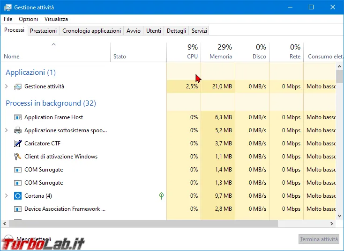The height and width of the screenshot is (251, 344).
Task: Sort by the Memoria column header
Action: click(218, 52)
